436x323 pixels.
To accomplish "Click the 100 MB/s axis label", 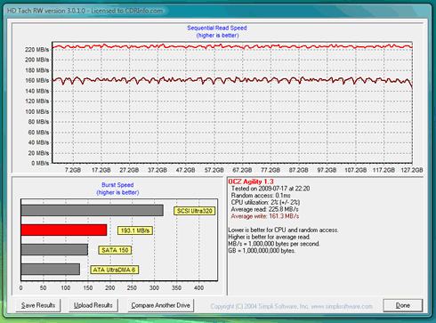I will (36, 111).
